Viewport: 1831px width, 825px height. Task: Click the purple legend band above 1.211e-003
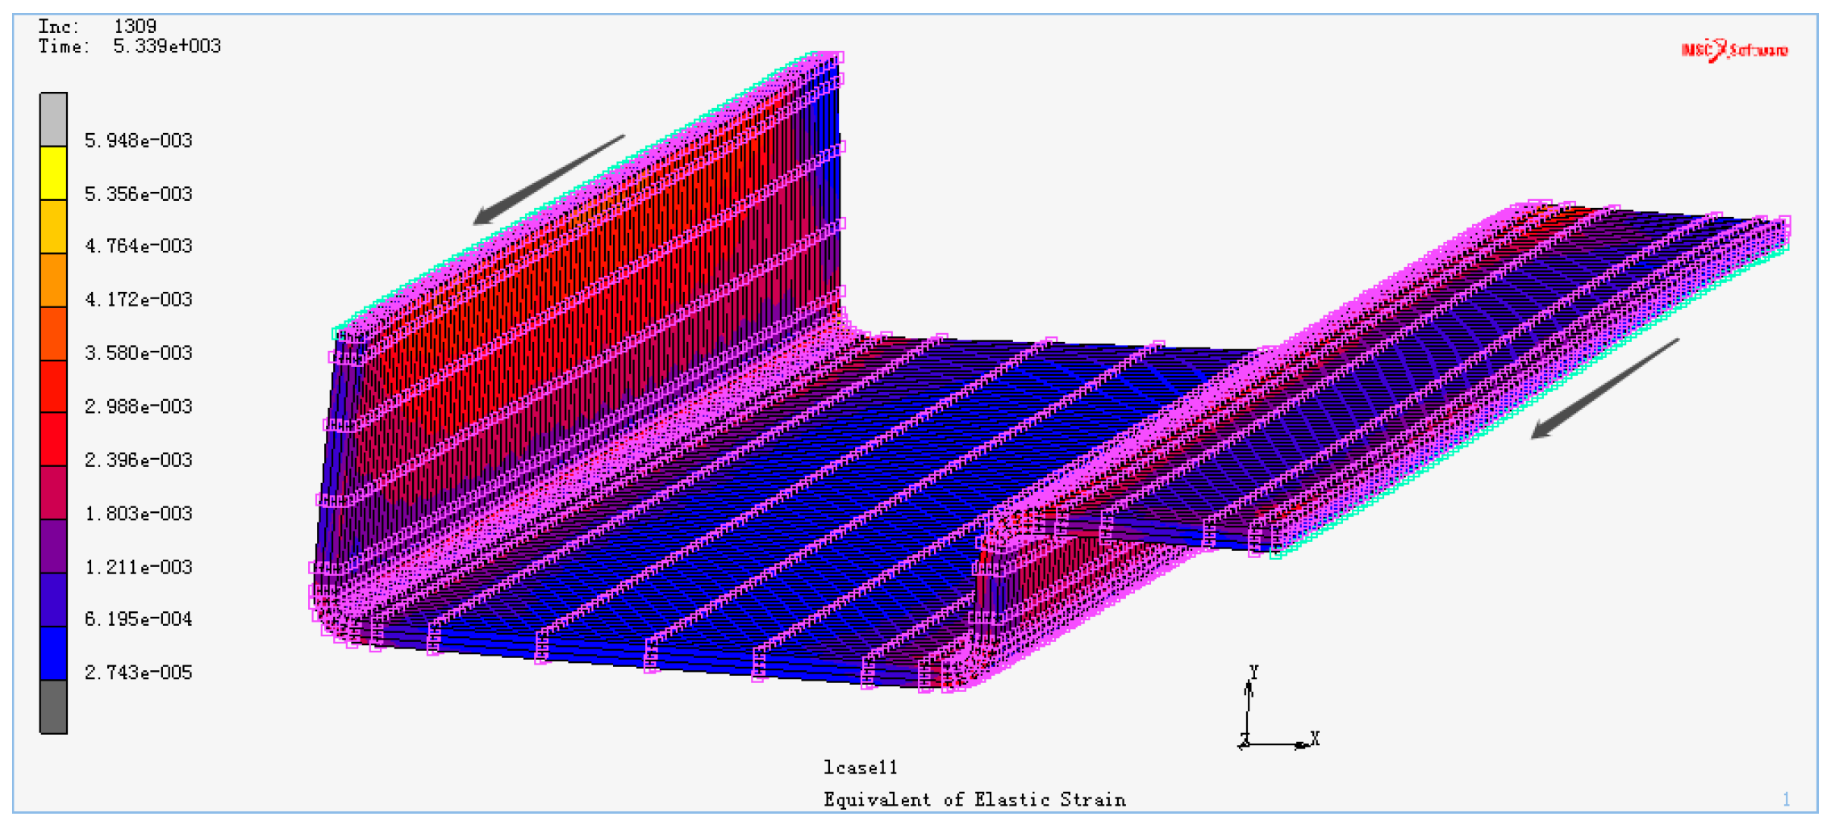point(54,546)
